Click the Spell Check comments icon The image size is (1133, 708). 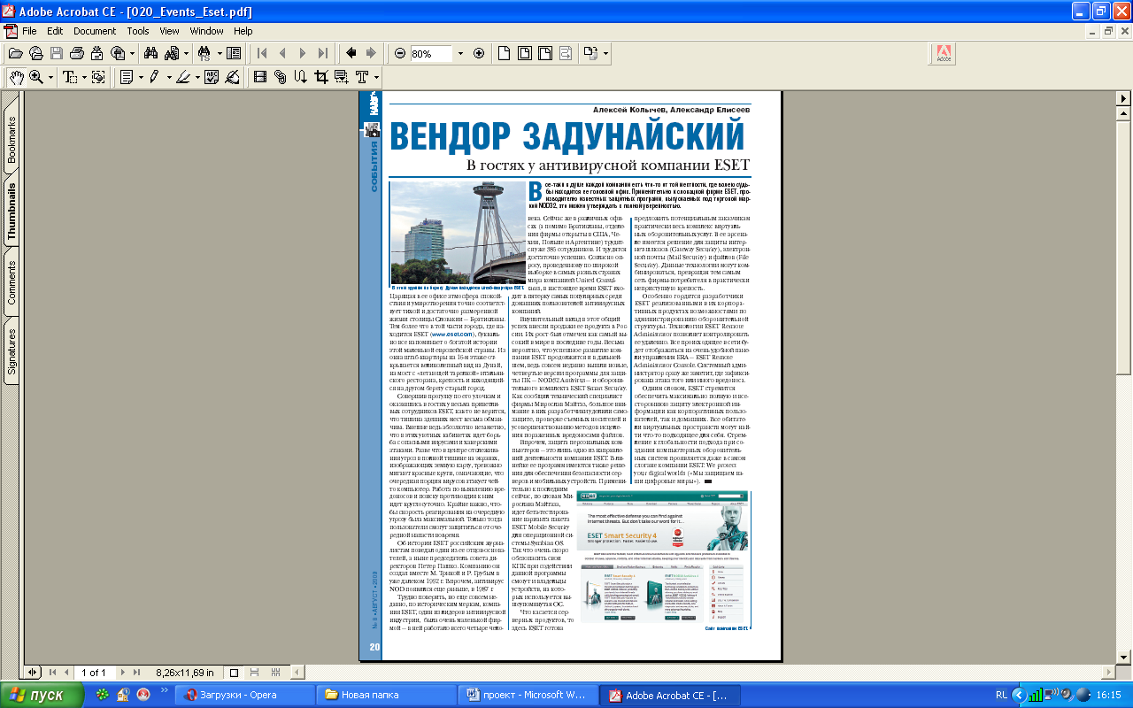point(212,77)
